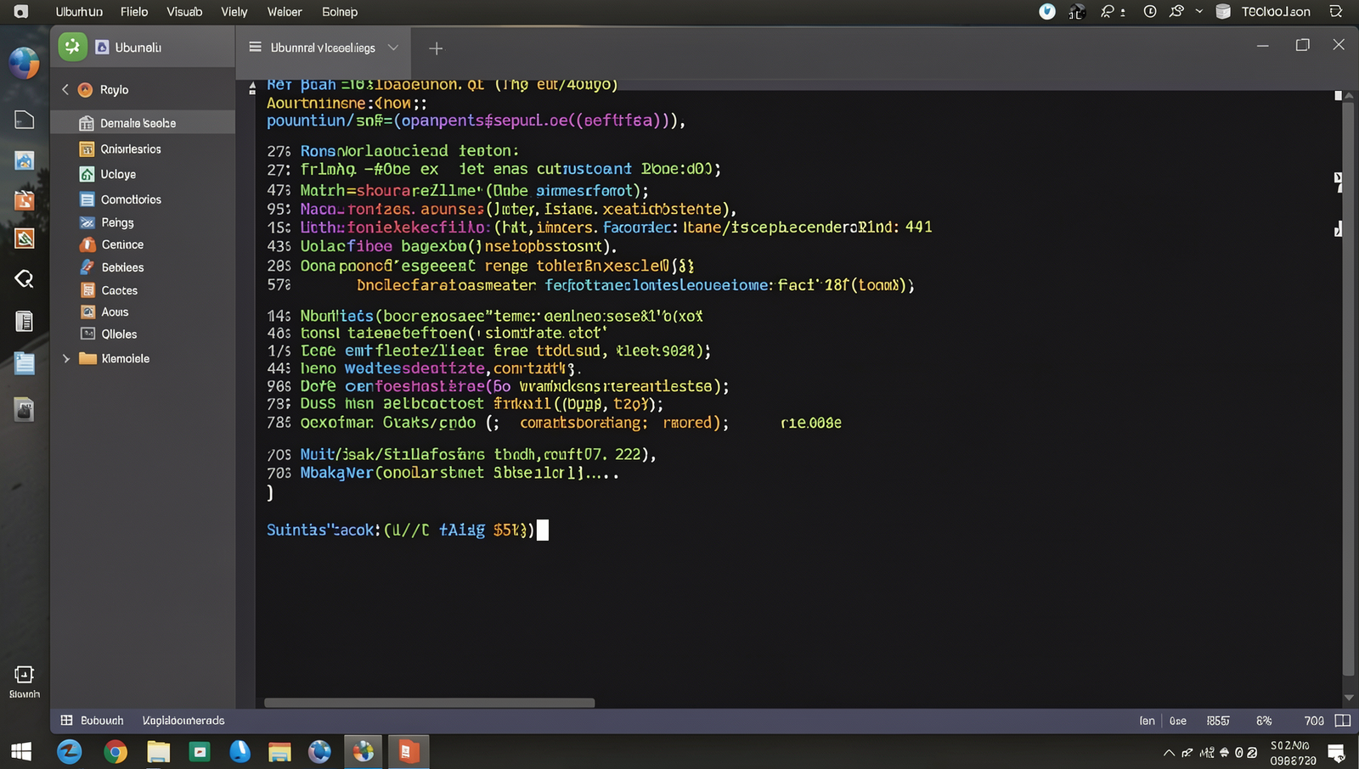
Task: Click the Reylo header label
Action: tap(115, 90)
